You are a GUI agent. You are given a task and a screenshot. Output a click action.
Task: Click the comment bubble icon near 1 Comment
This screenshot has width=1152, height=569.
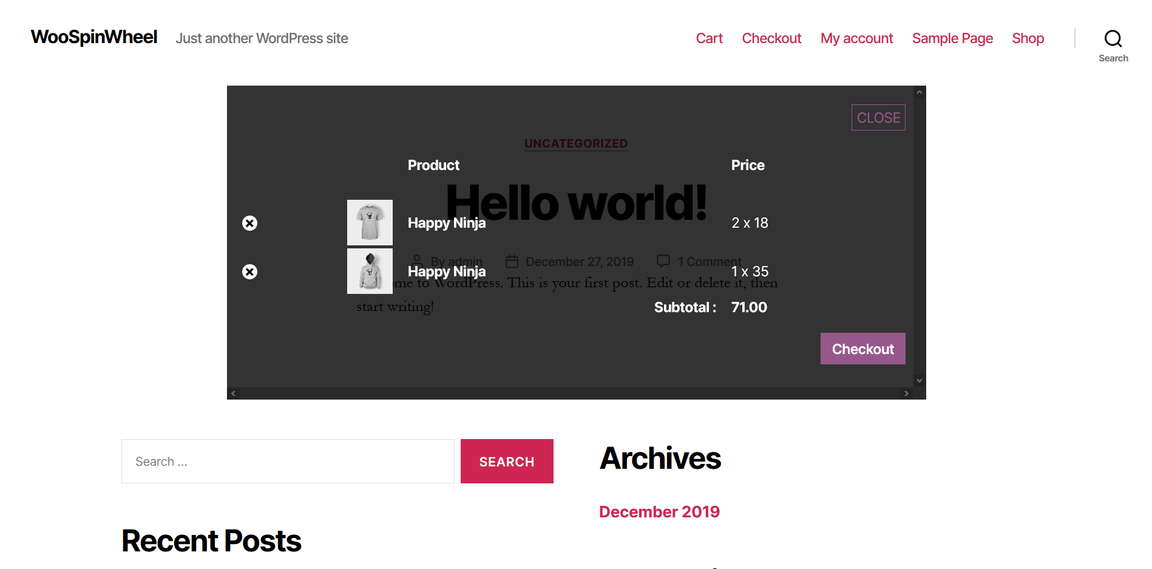(x=664, y=261)
